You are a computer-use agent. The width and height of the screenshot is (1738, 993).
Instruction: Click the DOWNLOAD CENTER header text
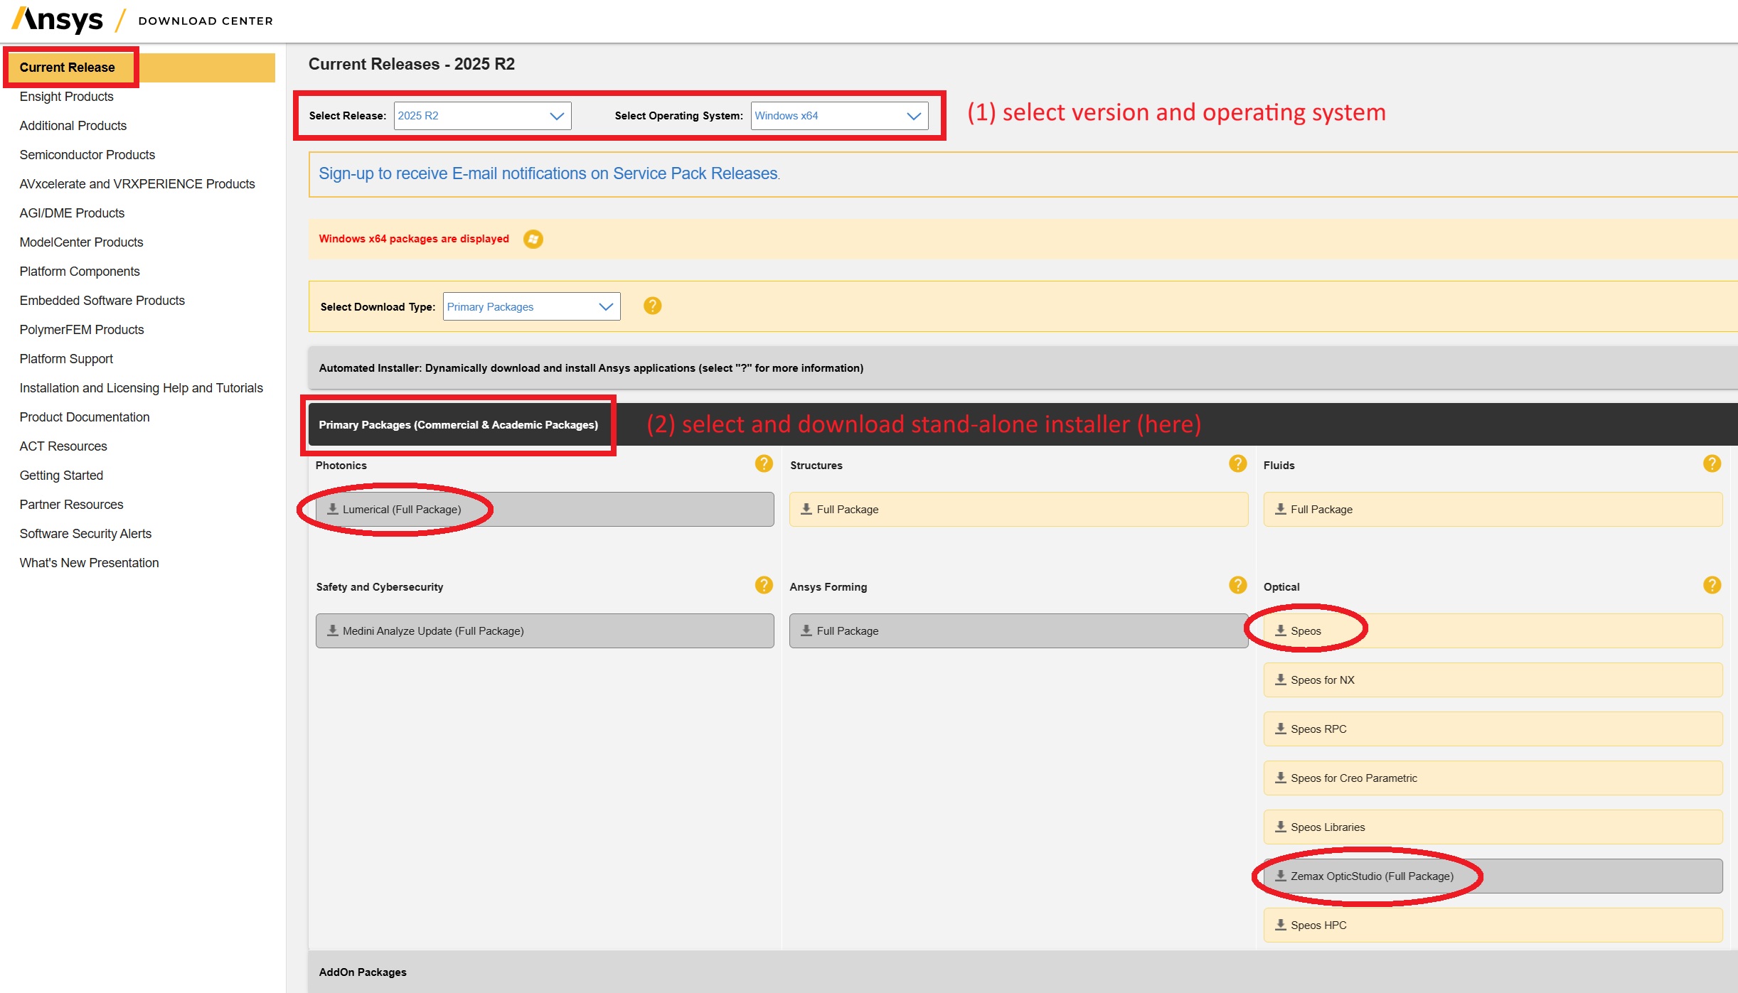(206, 21)
